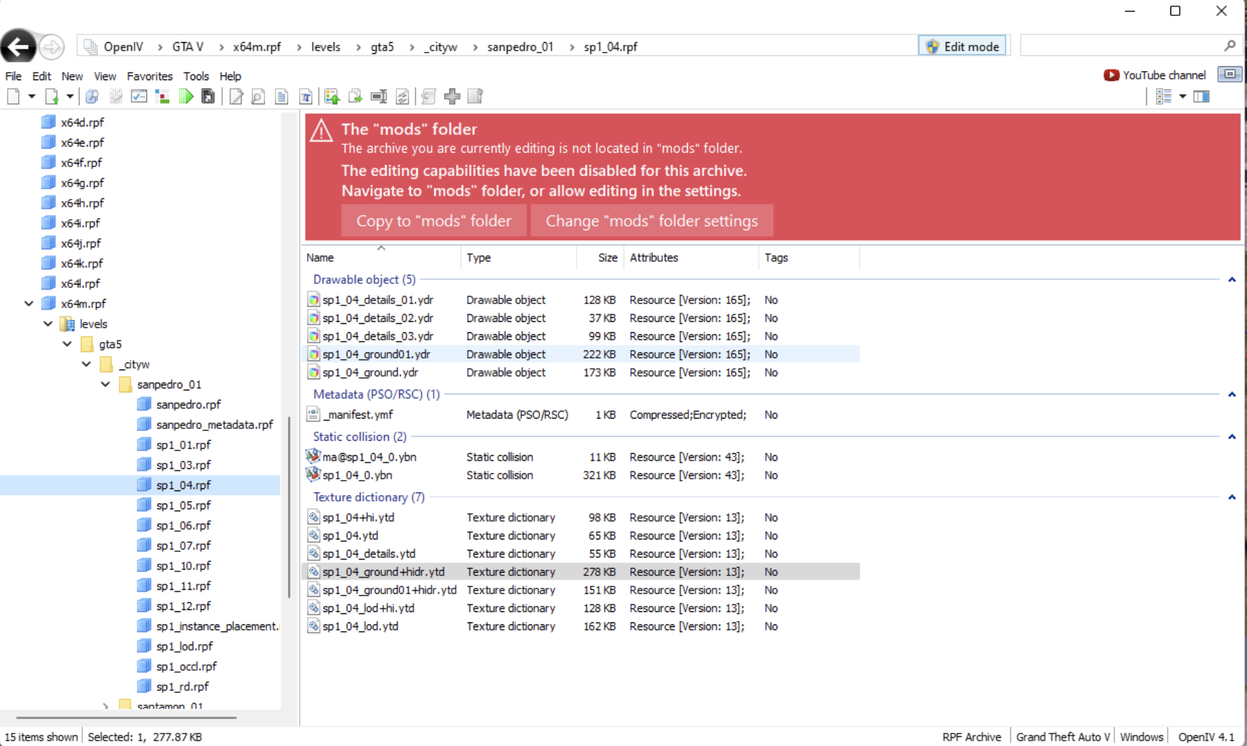Open the View menu
This screenshot has height=746, width=1247.
coord(105,76)
